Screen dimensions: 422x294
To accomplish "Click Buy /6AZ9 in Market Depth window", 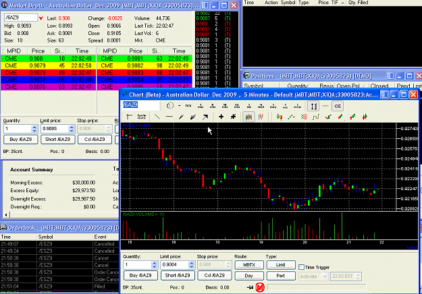I will 21,140.
